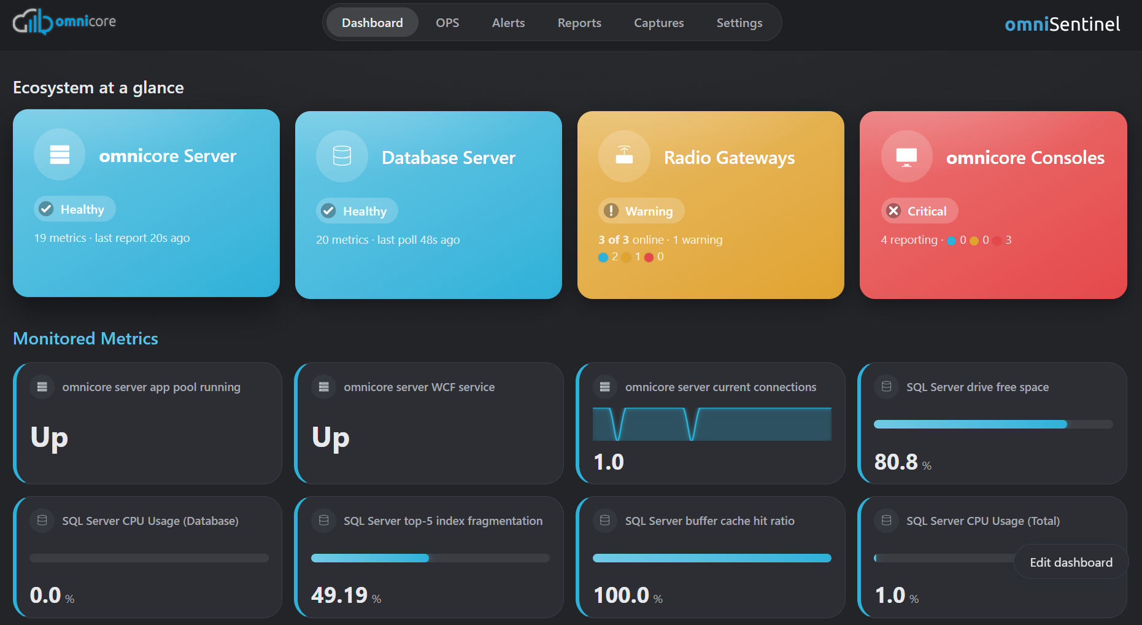The width and height of the screenshot is (1142, 625).
Task: Click the drive free space progress bar
Action: (993, 424)
